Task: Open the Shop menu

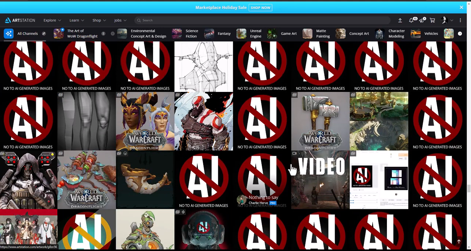Action: coord(99,20)
